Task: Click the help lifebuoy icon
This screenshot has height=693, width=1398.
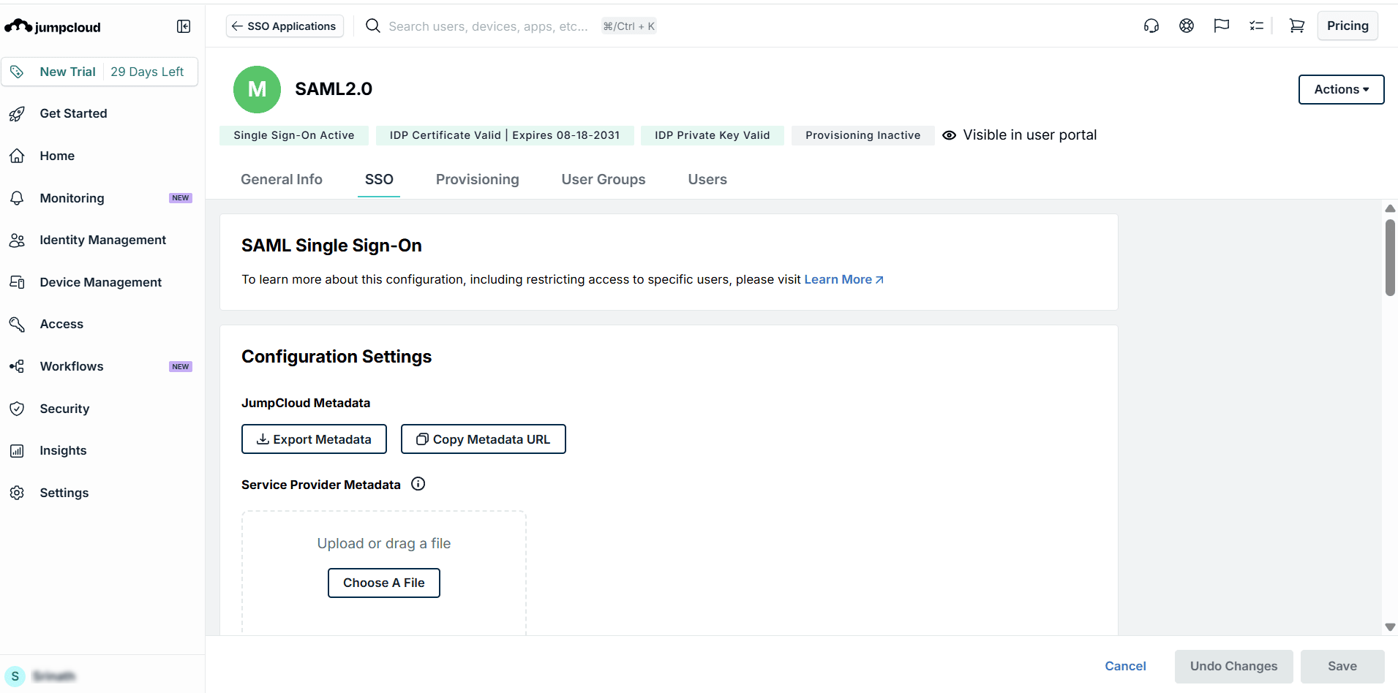Action: pos(1187,26)
